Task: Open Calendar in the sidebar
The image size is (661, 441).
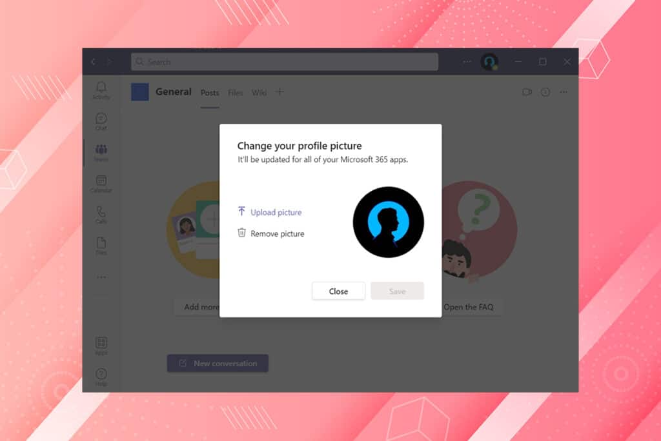Action: [101, 184]
